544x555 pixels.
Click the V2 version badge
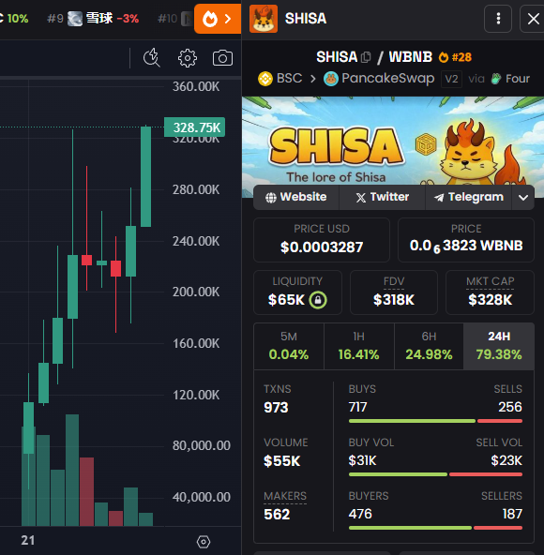coord(451,79)
